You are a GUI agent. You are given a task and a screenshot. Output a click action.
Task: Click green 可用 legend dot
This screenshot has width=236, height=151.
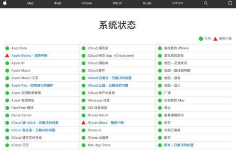[201, 39]
